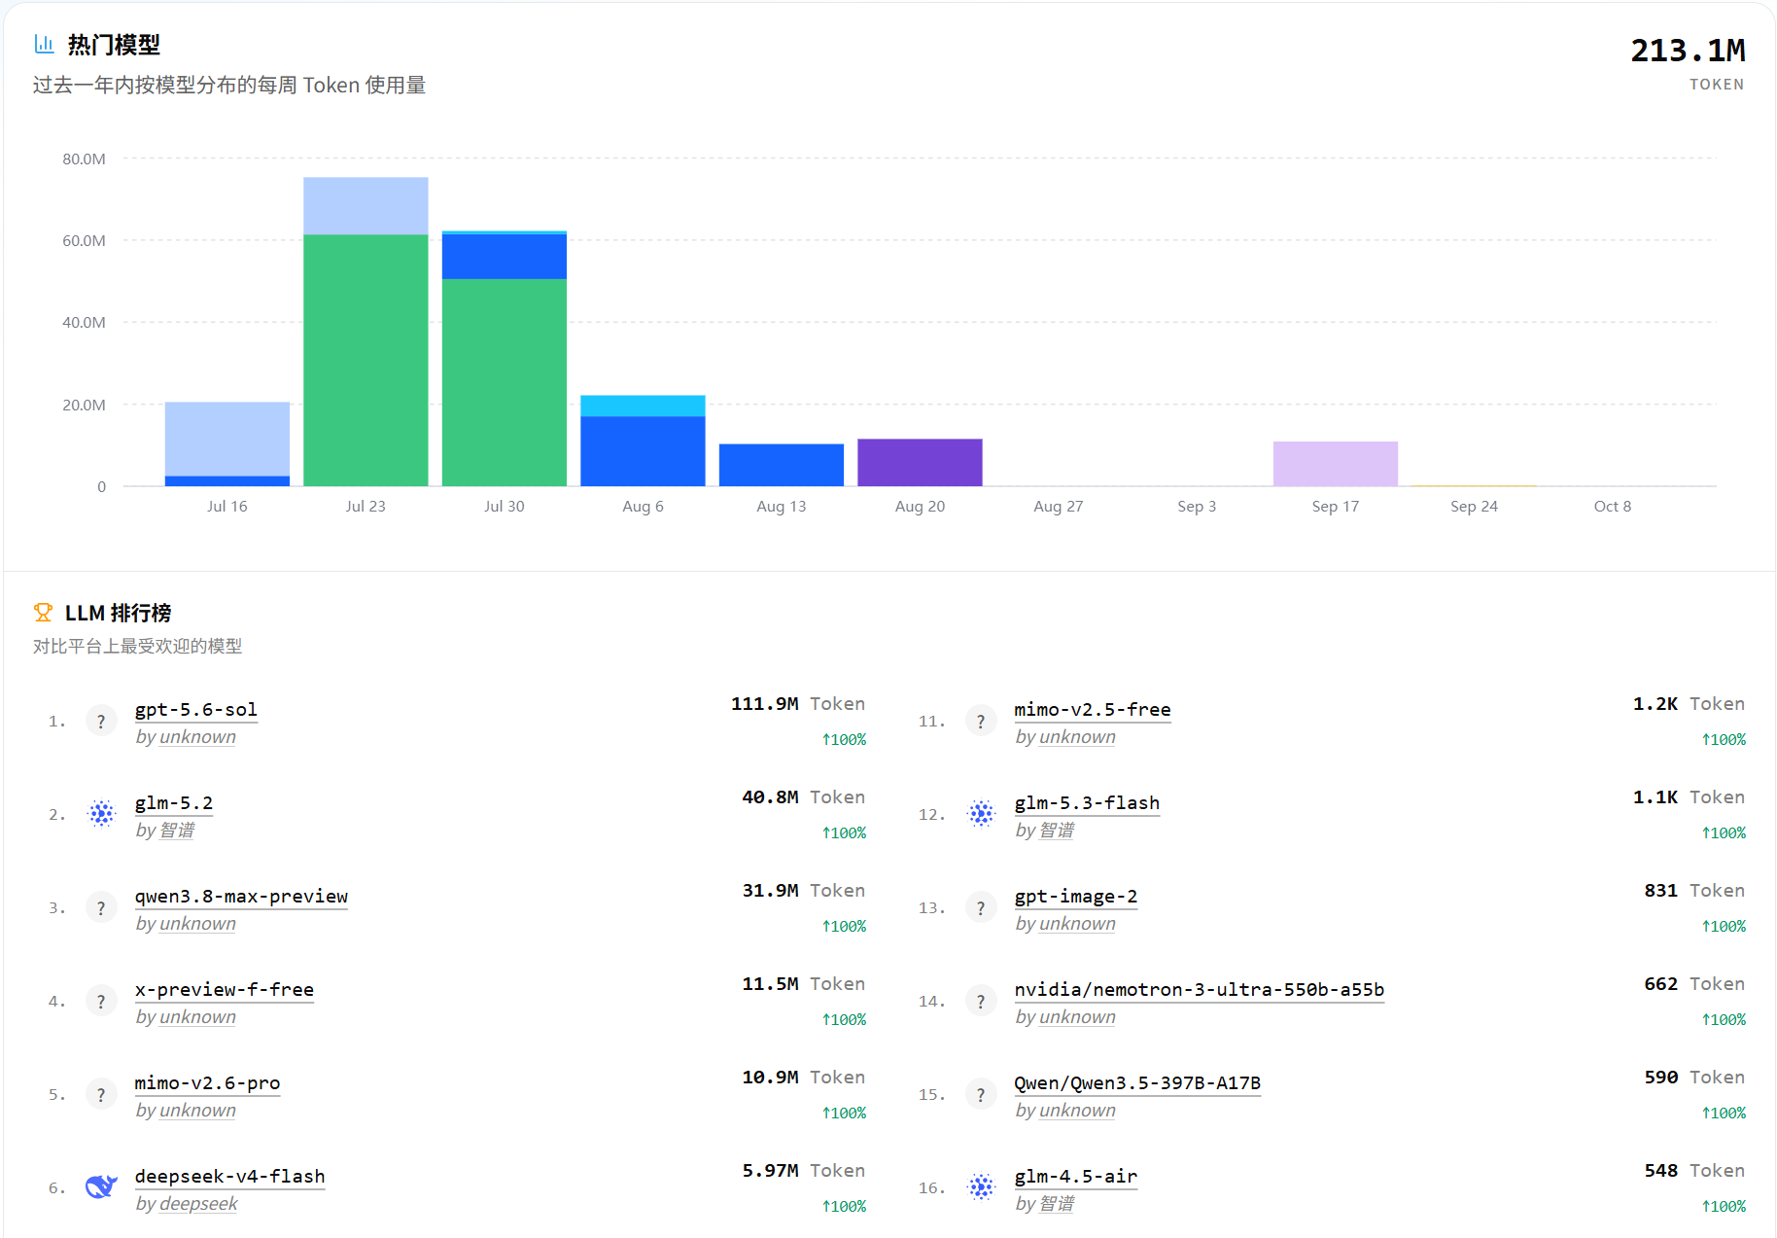1777x1238 pixels.
Task: Select the cyan top segment of Aug 6 bar
Action: [643, 406]
